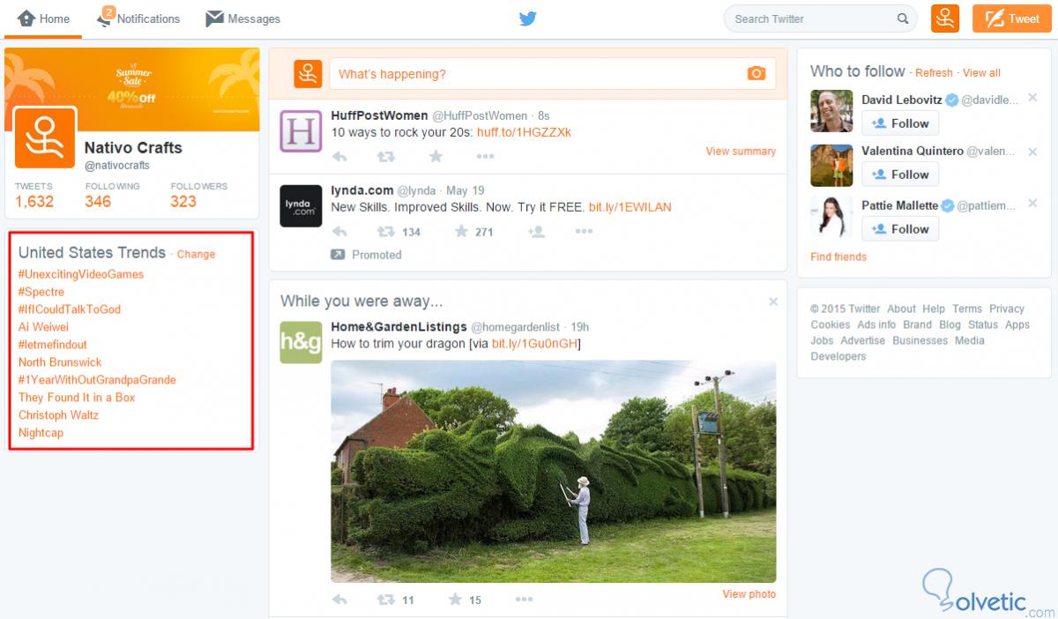Go to the Home tab
This screenshot has width=1058, height=619.
(x=43, y=19)
